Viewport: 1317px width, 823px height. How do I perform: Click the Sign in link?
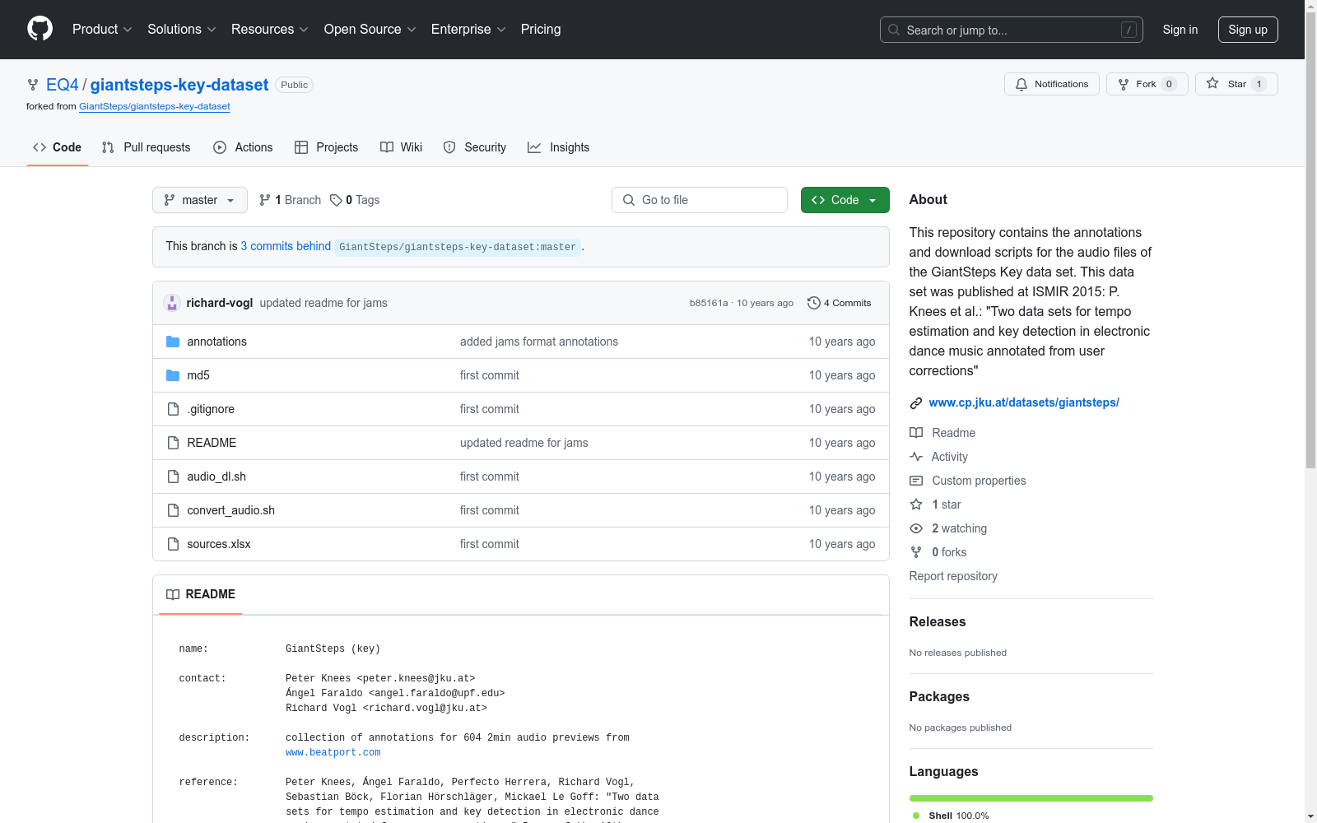pos(1180,30)
